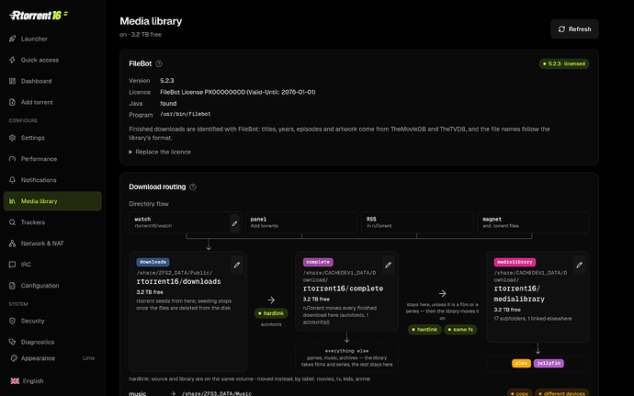
Task: Open the Dashboard section
Action: click(x=52, y=81)
